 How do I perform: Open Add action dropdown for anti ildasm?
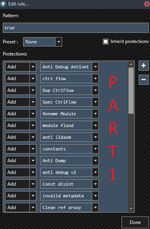coord(21,137)
